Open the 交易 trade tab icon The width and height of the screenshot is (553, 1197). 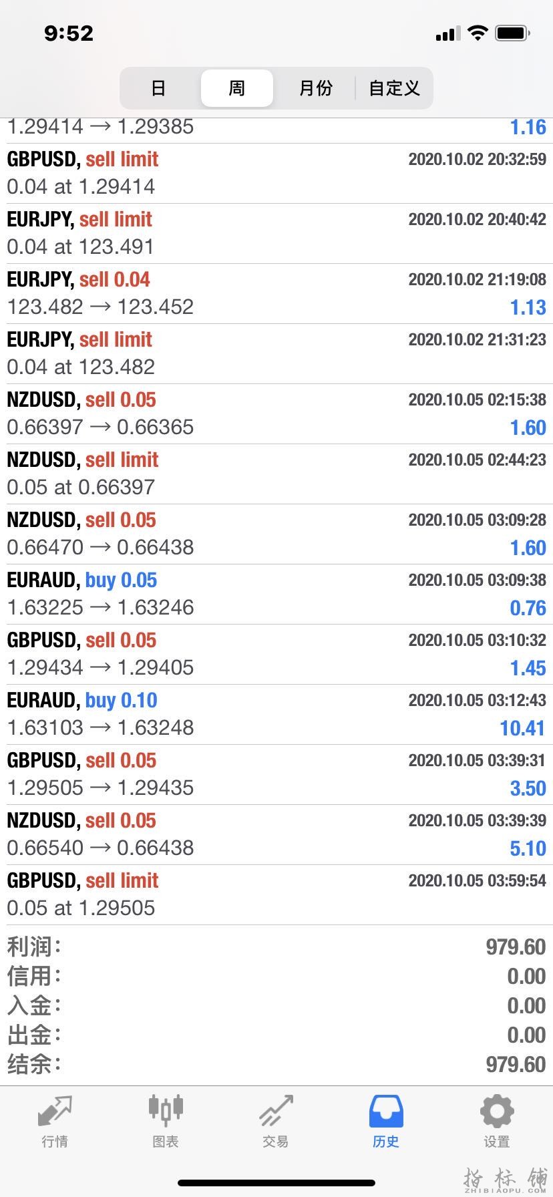(x=276, y=1111)
